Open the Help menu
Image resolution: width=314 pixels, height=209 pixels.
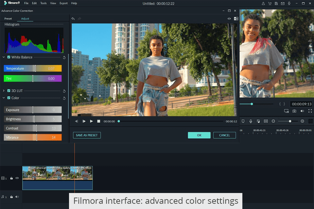coord(74,3)
